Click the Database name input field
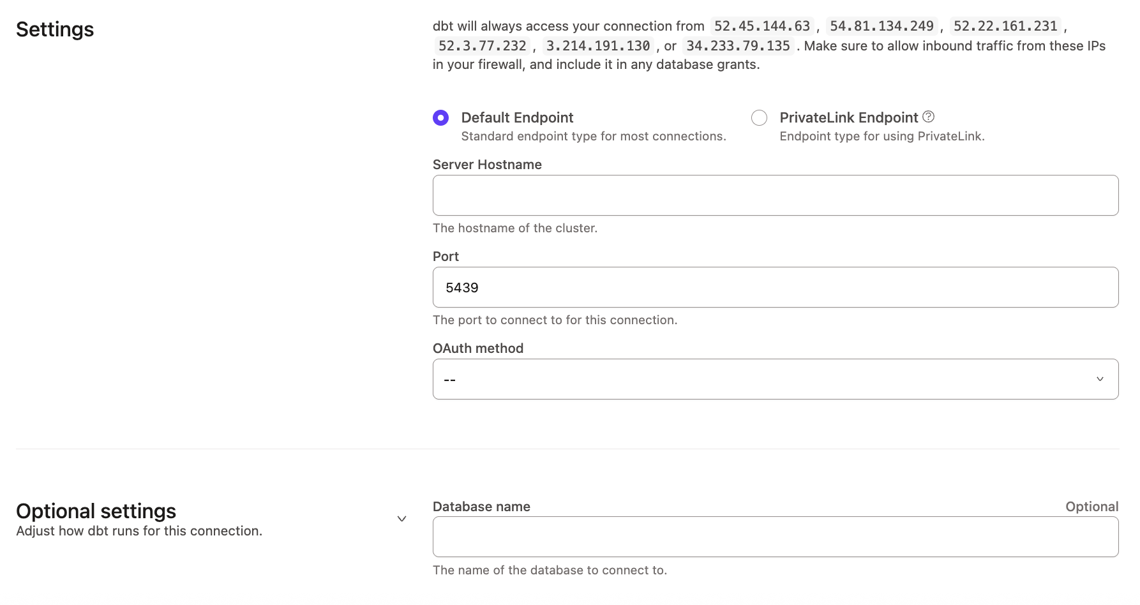Viewport: 1140px width, 605px height. [775, 536]
